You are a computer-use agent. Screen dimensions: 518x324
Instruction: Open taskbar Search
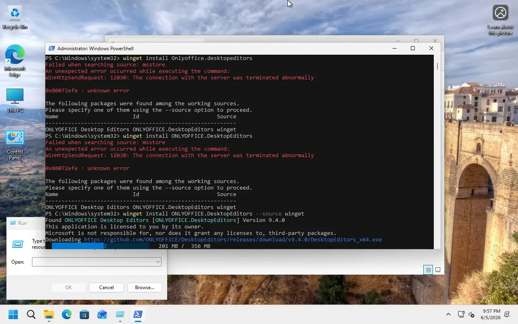point(31,314)
